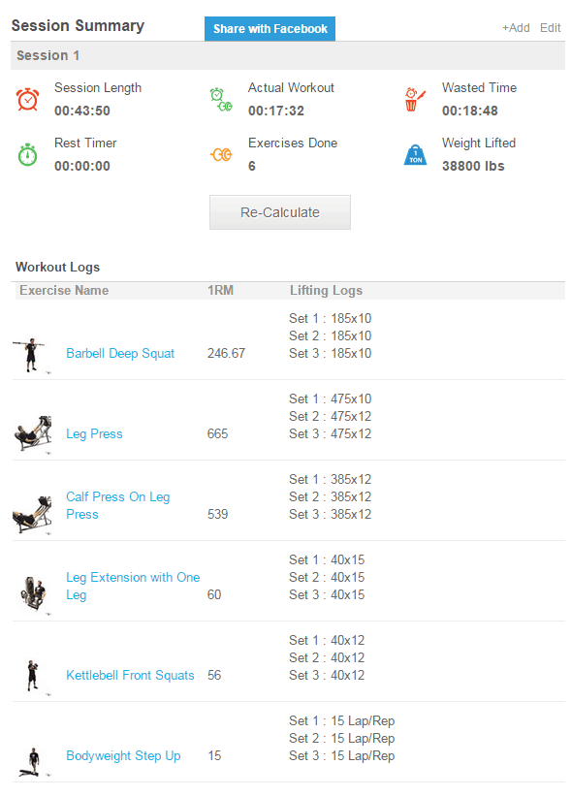
Task: Share session with Facebook
Action: point(270,28)
